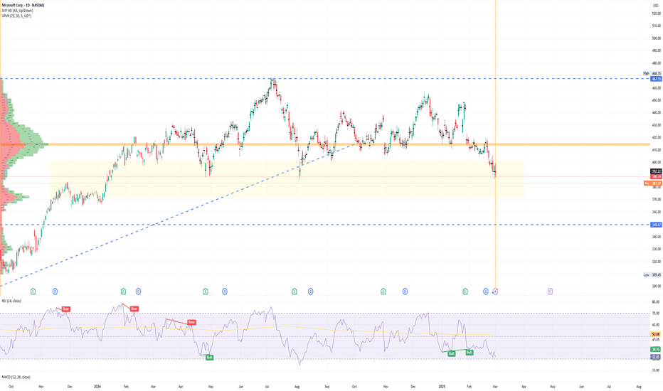This screenshot has height=391, width=663.
Task: Open the earnings marker for late October 2023
Action: click(x=33, y=291)
